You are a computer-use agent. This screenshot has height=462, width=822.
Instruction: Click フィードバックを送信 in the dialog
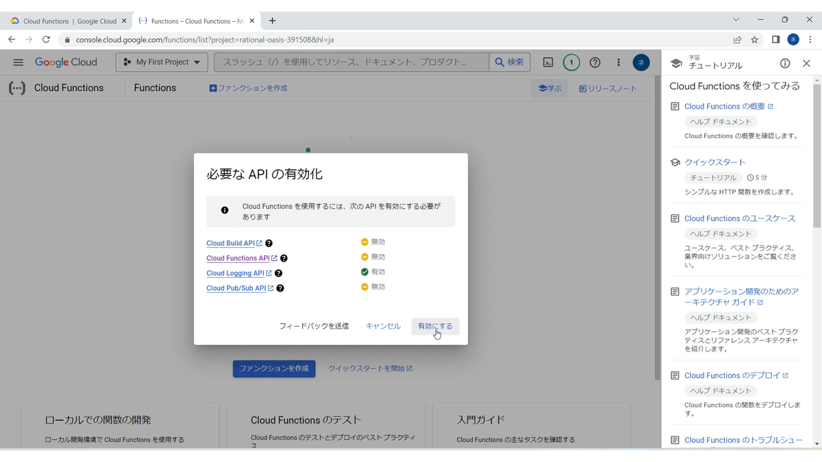point(314,326)
